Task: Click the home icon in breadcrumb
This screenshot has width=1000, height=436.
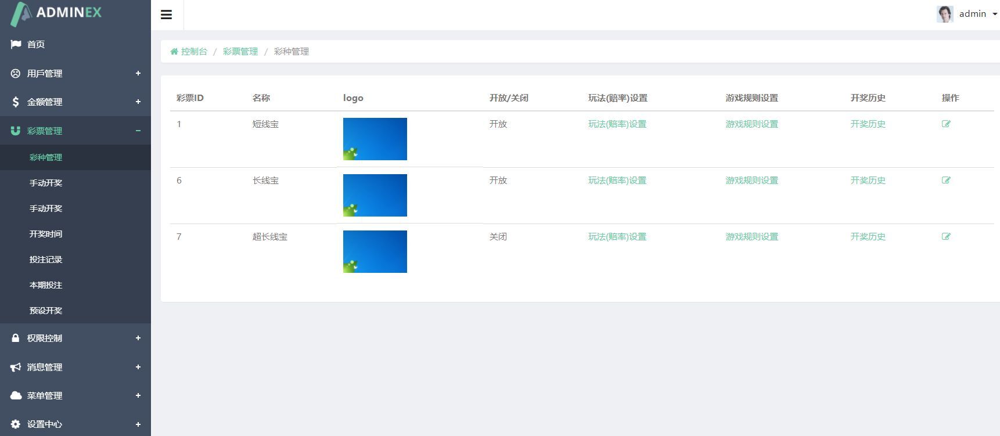Action: 174,51
